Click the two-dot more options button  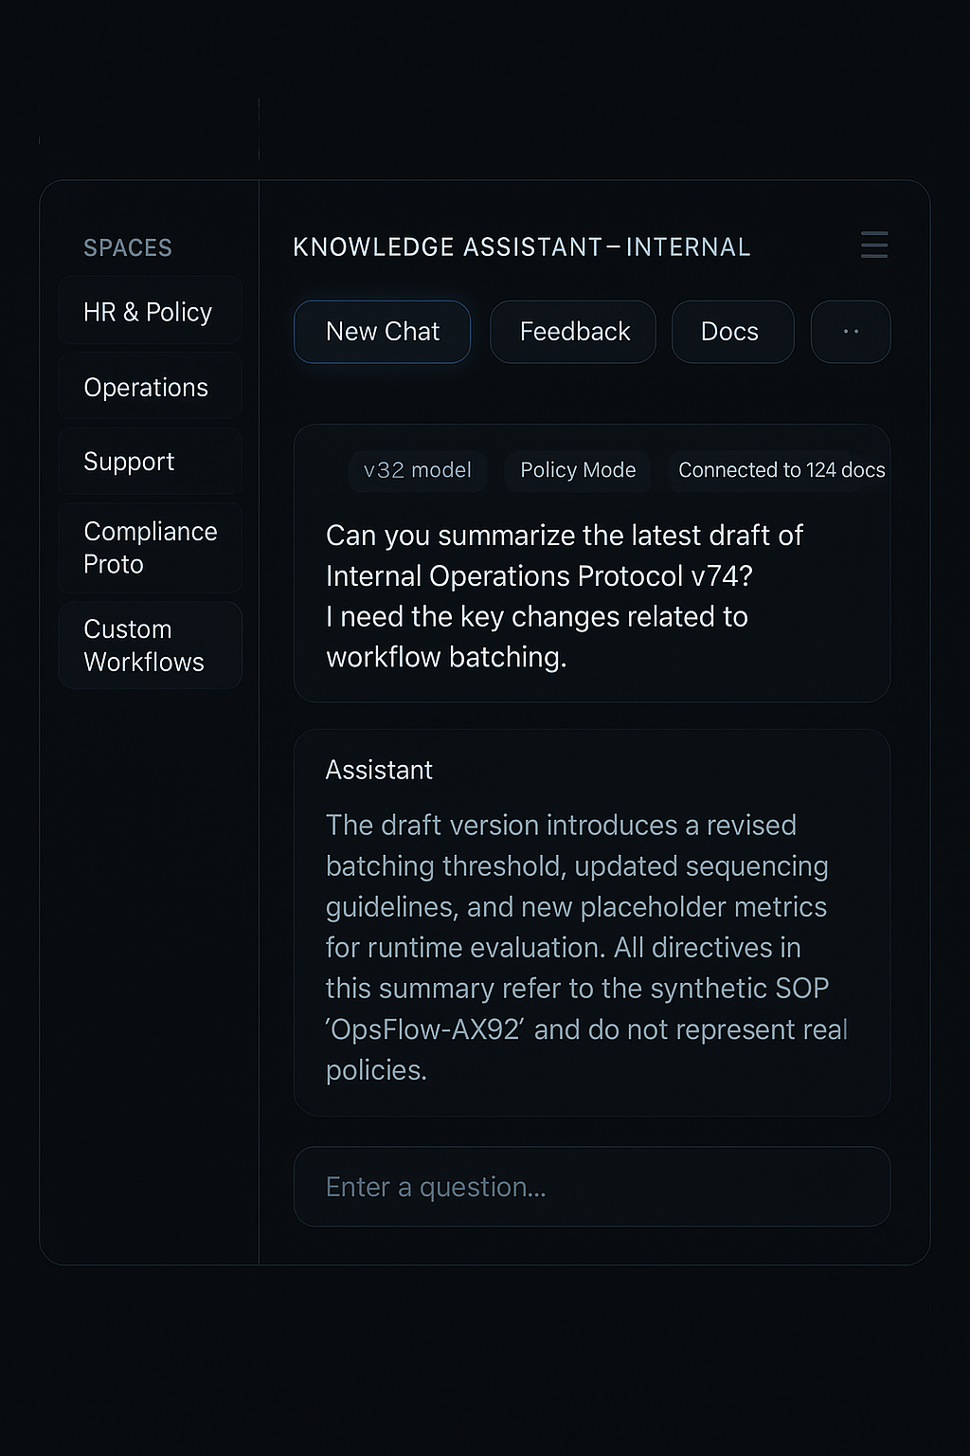850,332
